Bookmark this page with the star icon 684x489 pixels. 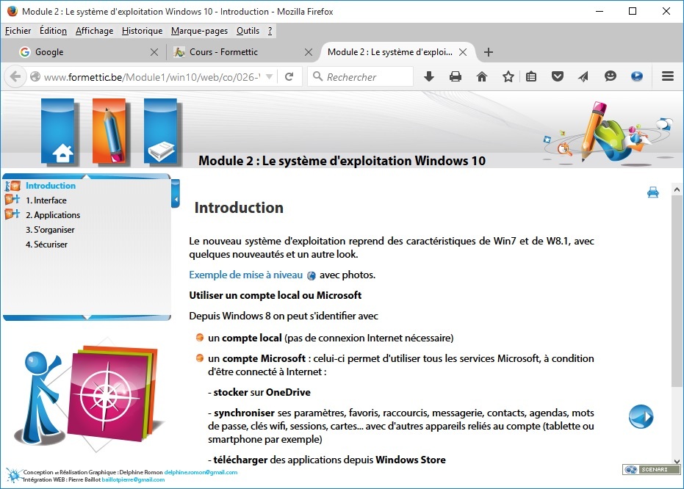click(508, 76)
